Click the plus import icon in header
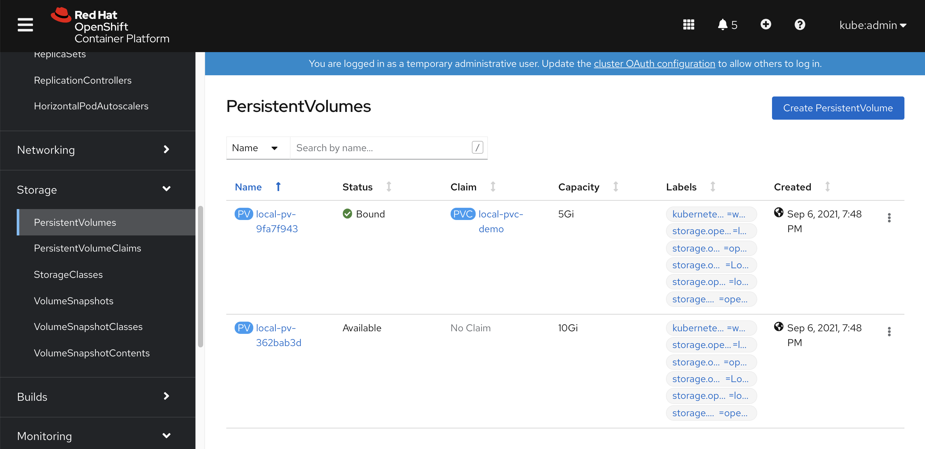The width and height of the screenshot is (925, 449). pyautogui.click(x=766, y=24)
